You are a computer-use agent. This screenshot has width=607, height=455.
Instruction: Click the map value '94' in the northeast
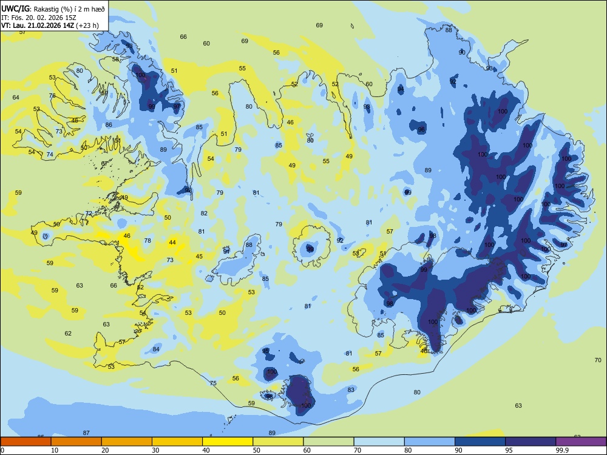point(401,89)
